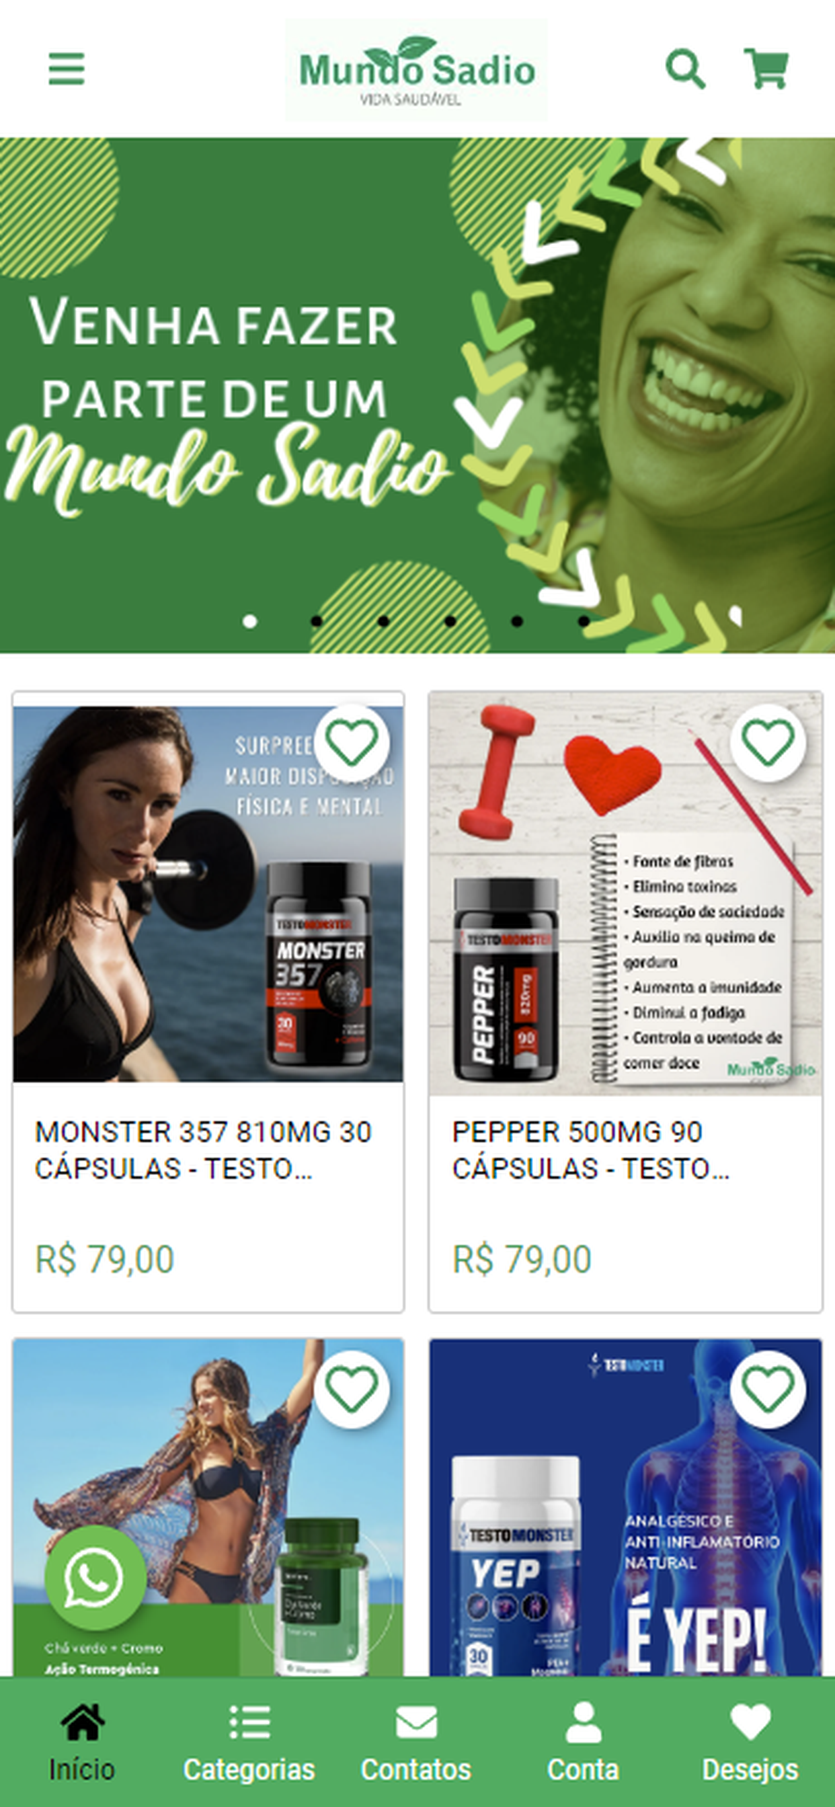This screenshot has height=1807, width=835.
Task: Select the second banner carousel dot
Action: pos(317,620)
